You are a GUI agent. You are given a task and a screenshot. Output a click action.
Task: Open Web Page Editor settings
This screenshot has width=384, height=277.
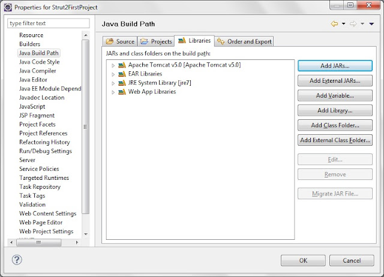point(41,222)
